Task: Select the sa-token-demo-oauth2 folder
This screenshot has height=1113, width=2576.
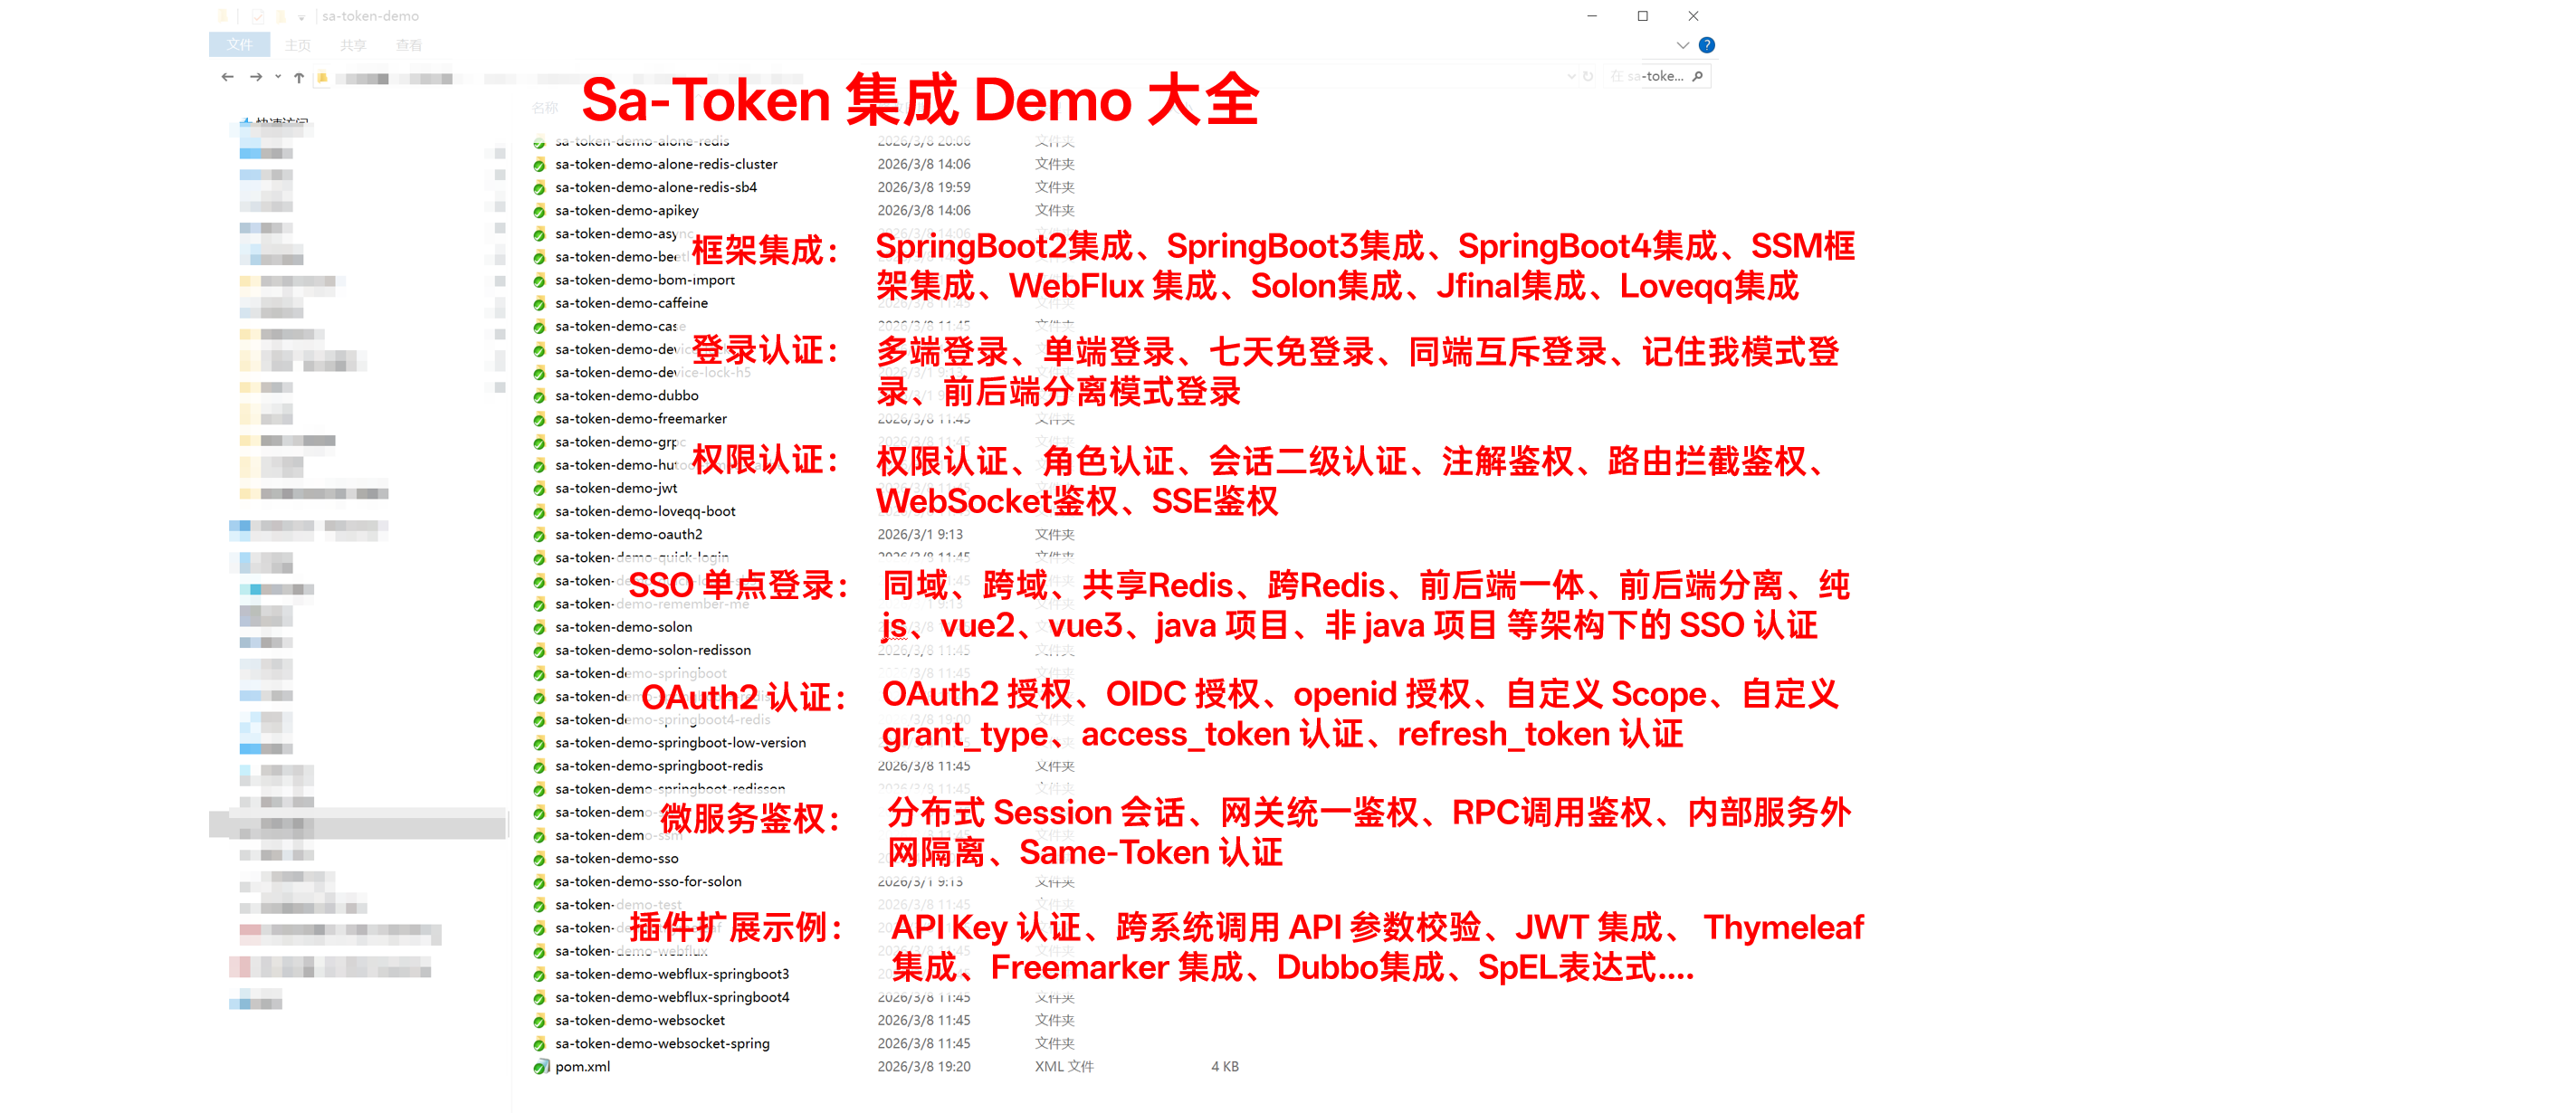Action: (628, 534)
